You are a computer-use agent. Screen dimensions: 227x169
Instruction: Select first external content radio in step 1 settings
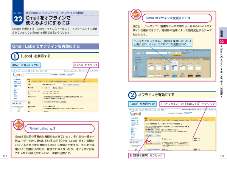pos(43,97)
